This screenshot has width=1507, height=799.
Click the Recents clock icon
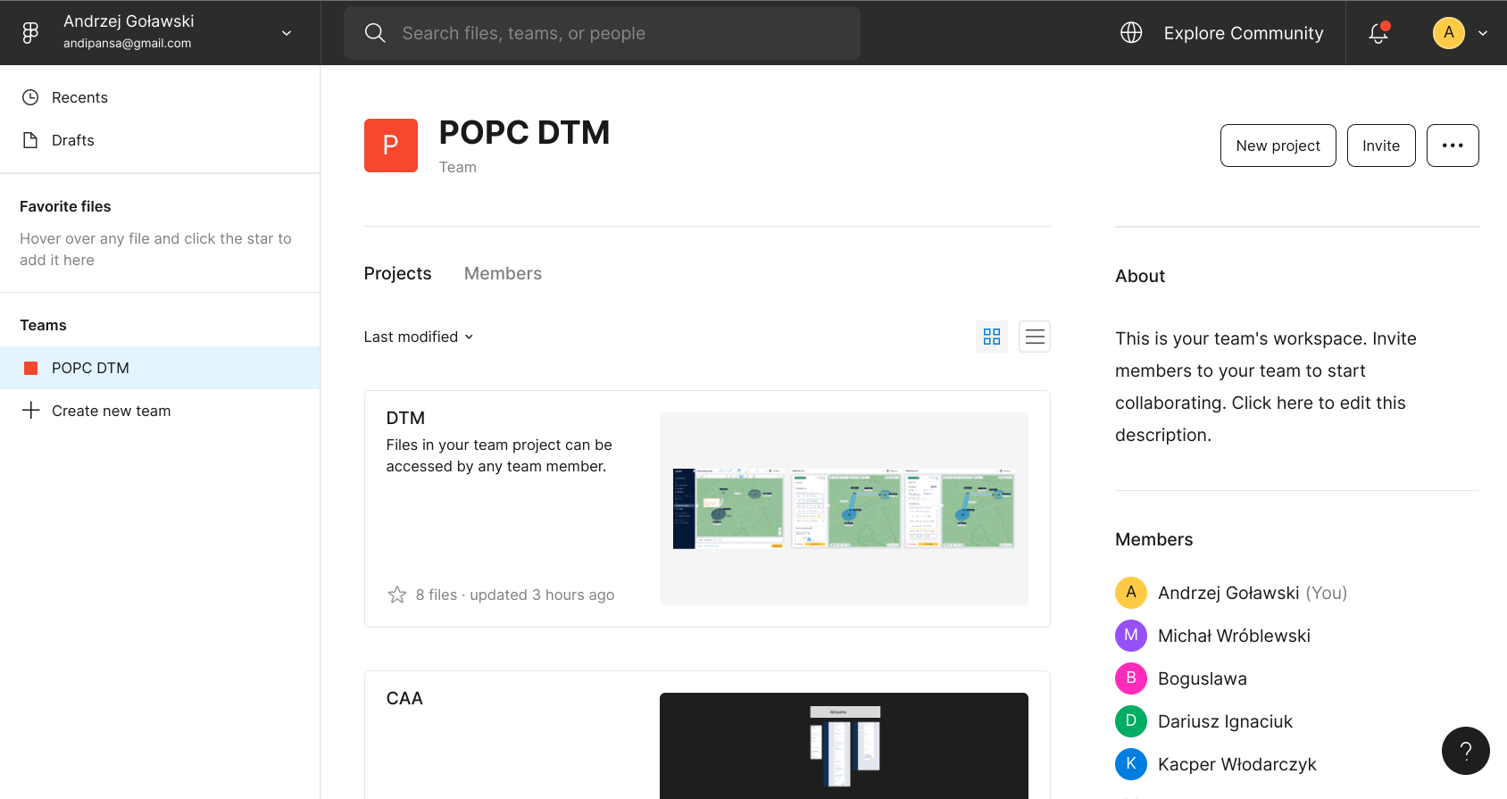(x=30, y=97)
